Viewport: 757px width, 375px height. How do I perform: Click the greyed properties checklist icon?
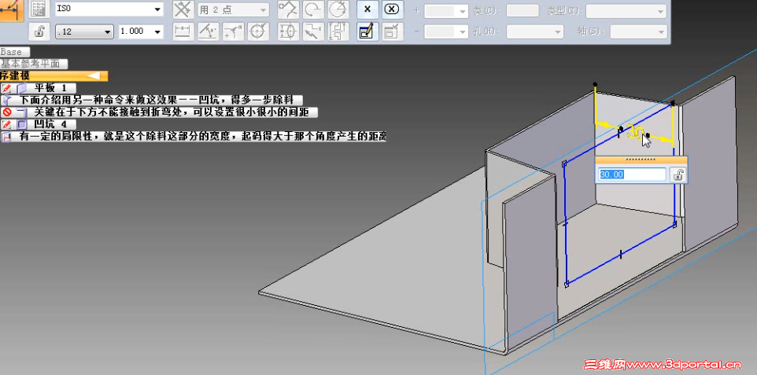pos(393,32)
